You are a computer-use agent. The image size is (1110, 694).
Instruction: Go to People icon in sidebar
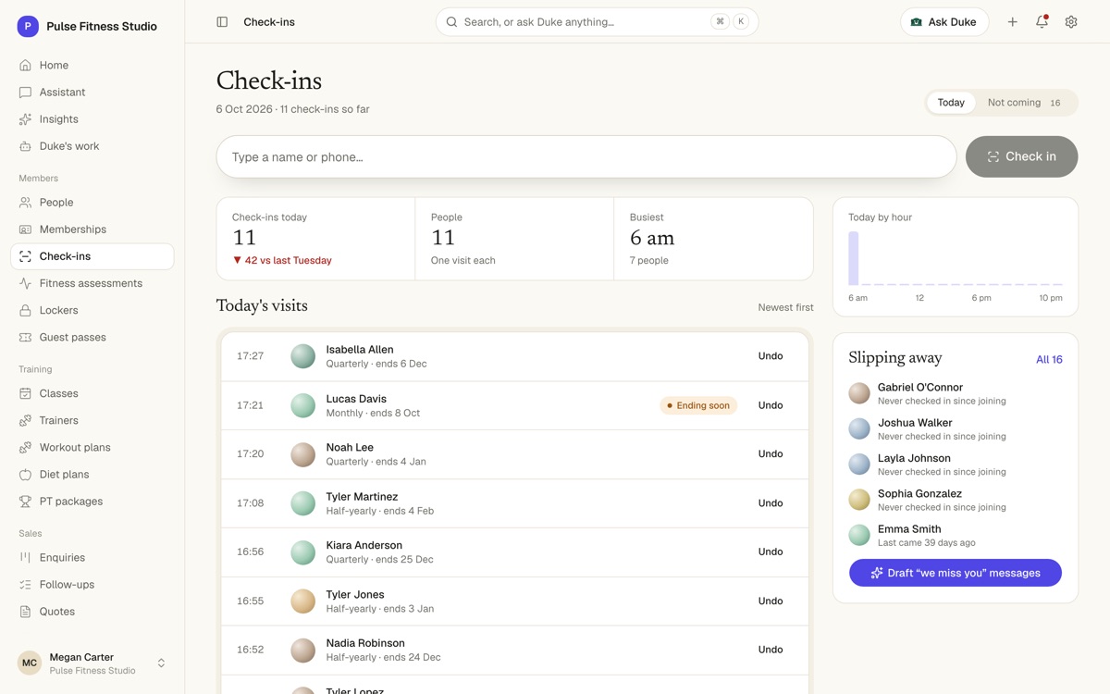pos(25,203)
